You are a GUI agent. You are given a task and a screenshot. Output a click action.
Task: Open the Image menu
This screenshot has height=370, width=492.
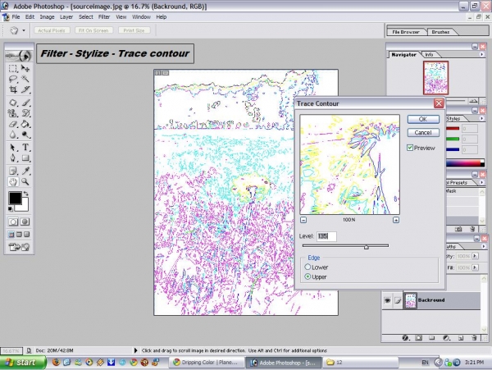47,17
